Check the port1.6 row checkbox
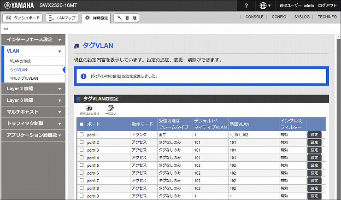Image resolution: width=341 pixels, height=200 pixels. click(82, 173)
